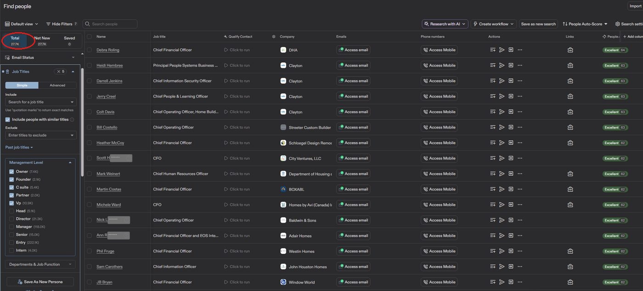
Task: Open the briefcase link for Michele Ward
Action: click(x=570, y=205)
